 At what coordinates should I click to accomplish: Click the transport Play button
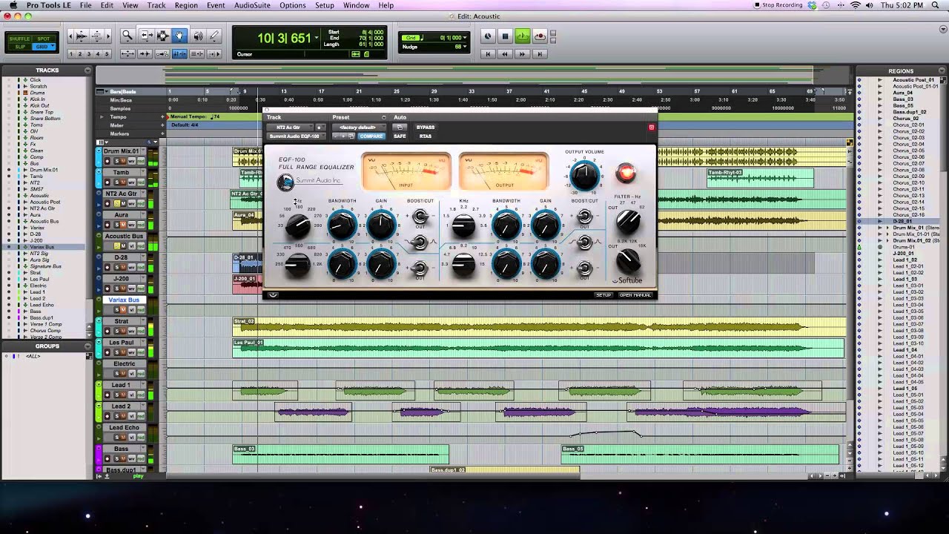tap(523, 36)
